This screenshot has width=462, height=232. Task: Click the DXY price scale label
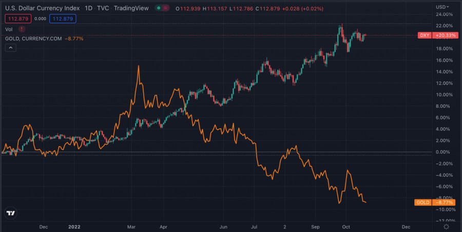pyautogui.click(x=425, y=35)
